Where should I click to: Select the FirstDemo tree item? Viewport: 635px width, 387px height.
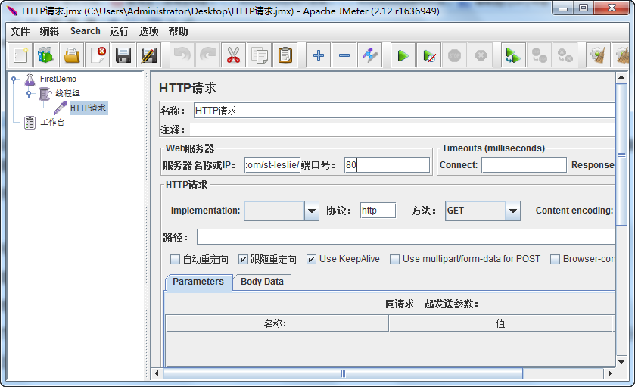coord(58,79)
